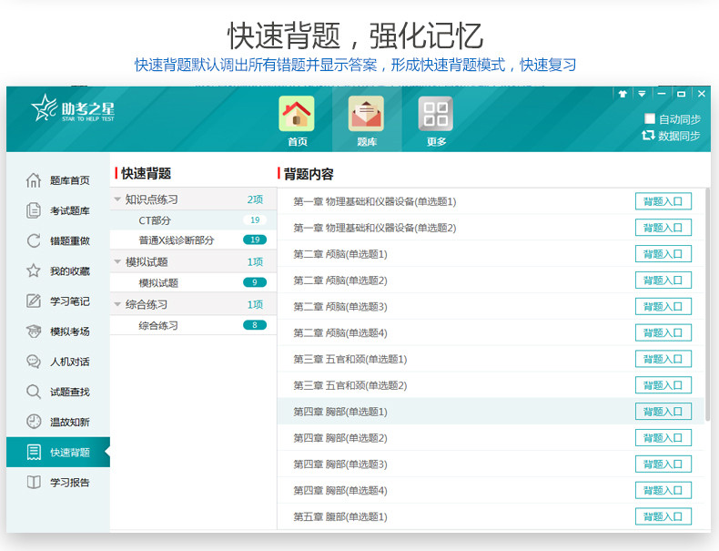
Task: Click the 快速背题 list icon
Action: click(34, 452)
